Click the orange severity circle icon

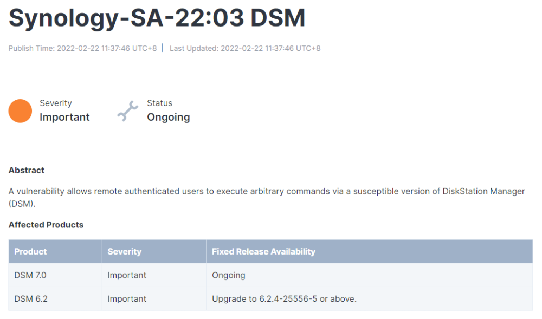tap(20, 111)
